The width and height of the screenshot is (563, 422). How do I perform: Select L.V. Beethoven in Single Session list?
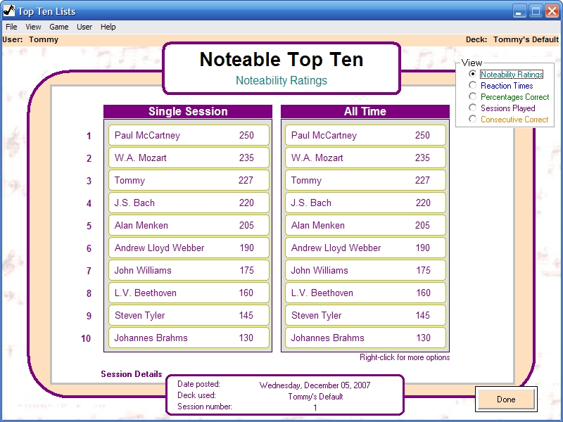click(189, 293)
